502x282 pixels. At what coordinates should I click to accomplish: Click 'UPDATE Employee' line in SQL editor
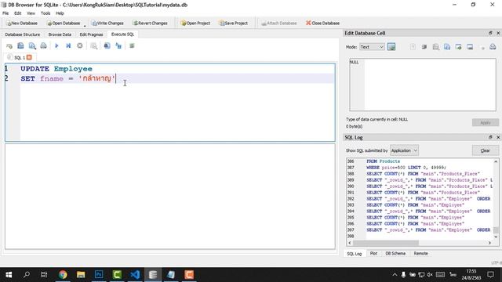click(56, 69)
